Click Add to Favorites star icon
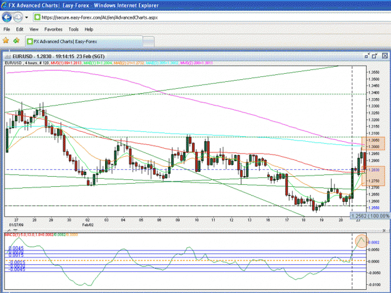 [16, 41]
